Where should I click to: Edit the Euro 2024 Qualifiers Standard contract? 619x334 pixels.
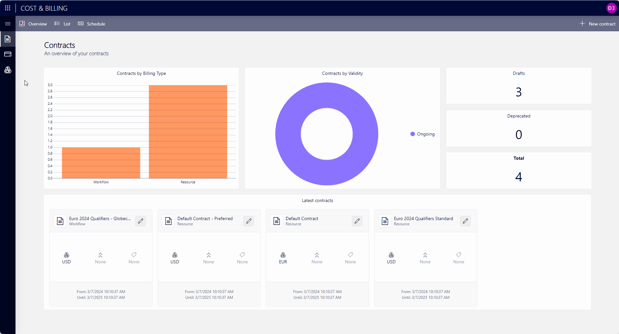tap(465, 221)
